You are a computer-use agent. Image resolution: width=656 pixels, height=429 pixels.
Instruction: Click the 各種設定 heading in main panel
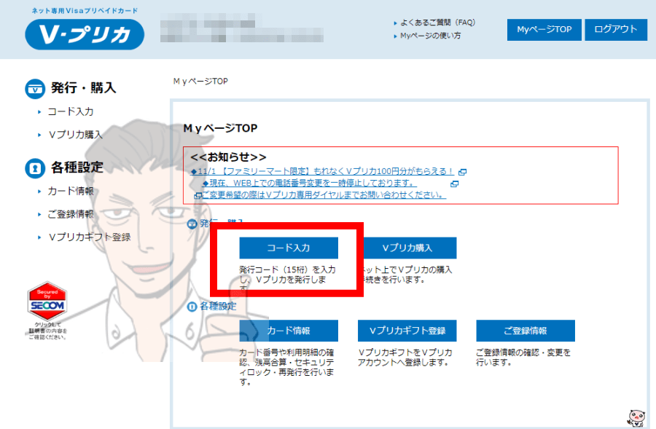click(218, 307)
